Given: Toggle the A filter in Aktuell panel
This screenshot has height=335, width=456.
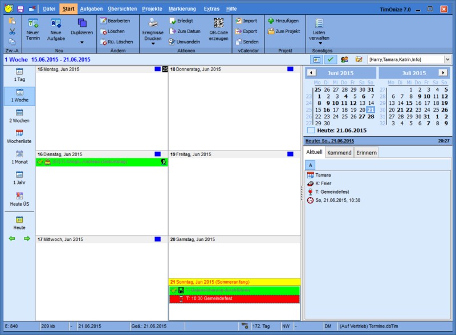Looking at the screenshot, I should pyautogui.click(x=311, y=165).
